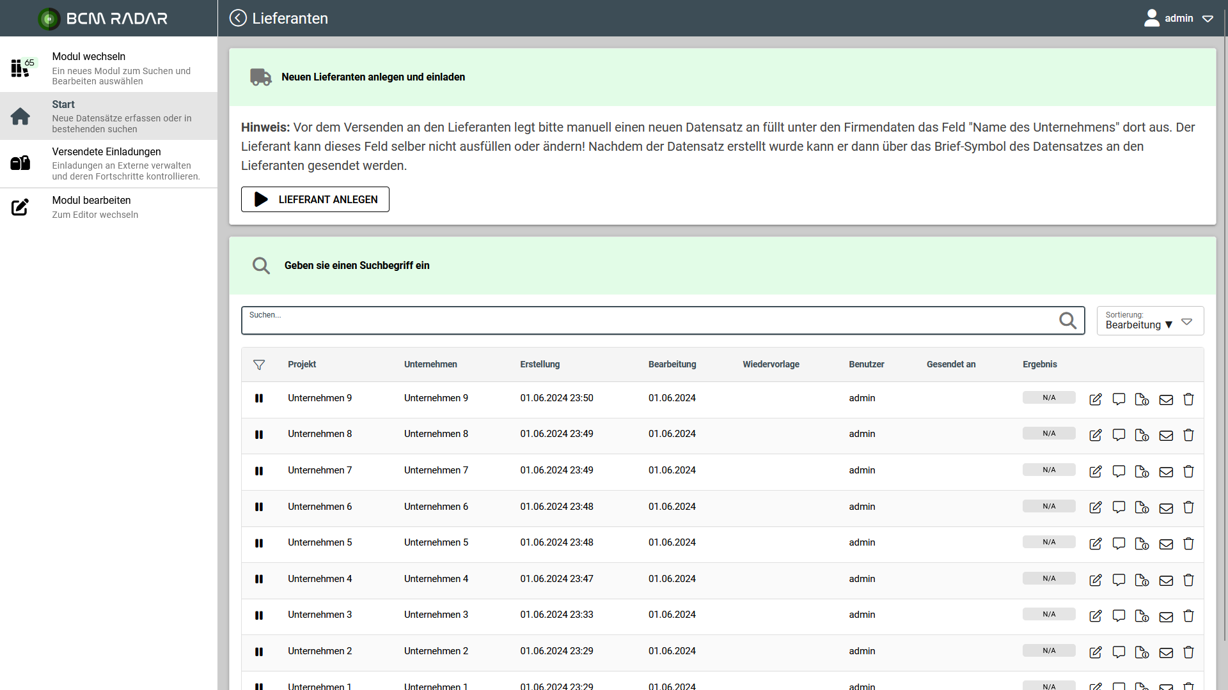Screen dimensions: 1228x690
Task: Click the back arrow next to Lieferanten
Action: 238,18
